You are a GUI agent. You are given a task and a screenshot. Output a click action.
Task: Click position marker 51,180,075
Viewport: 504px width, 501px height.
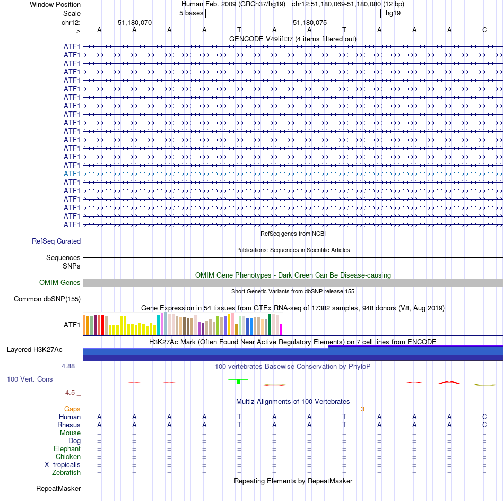tap(310, 22)
